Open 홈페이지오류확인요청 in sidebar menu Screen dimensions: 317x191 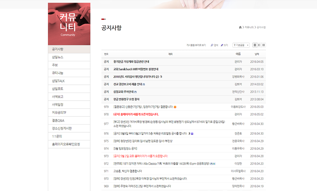[x=69, y=144]
